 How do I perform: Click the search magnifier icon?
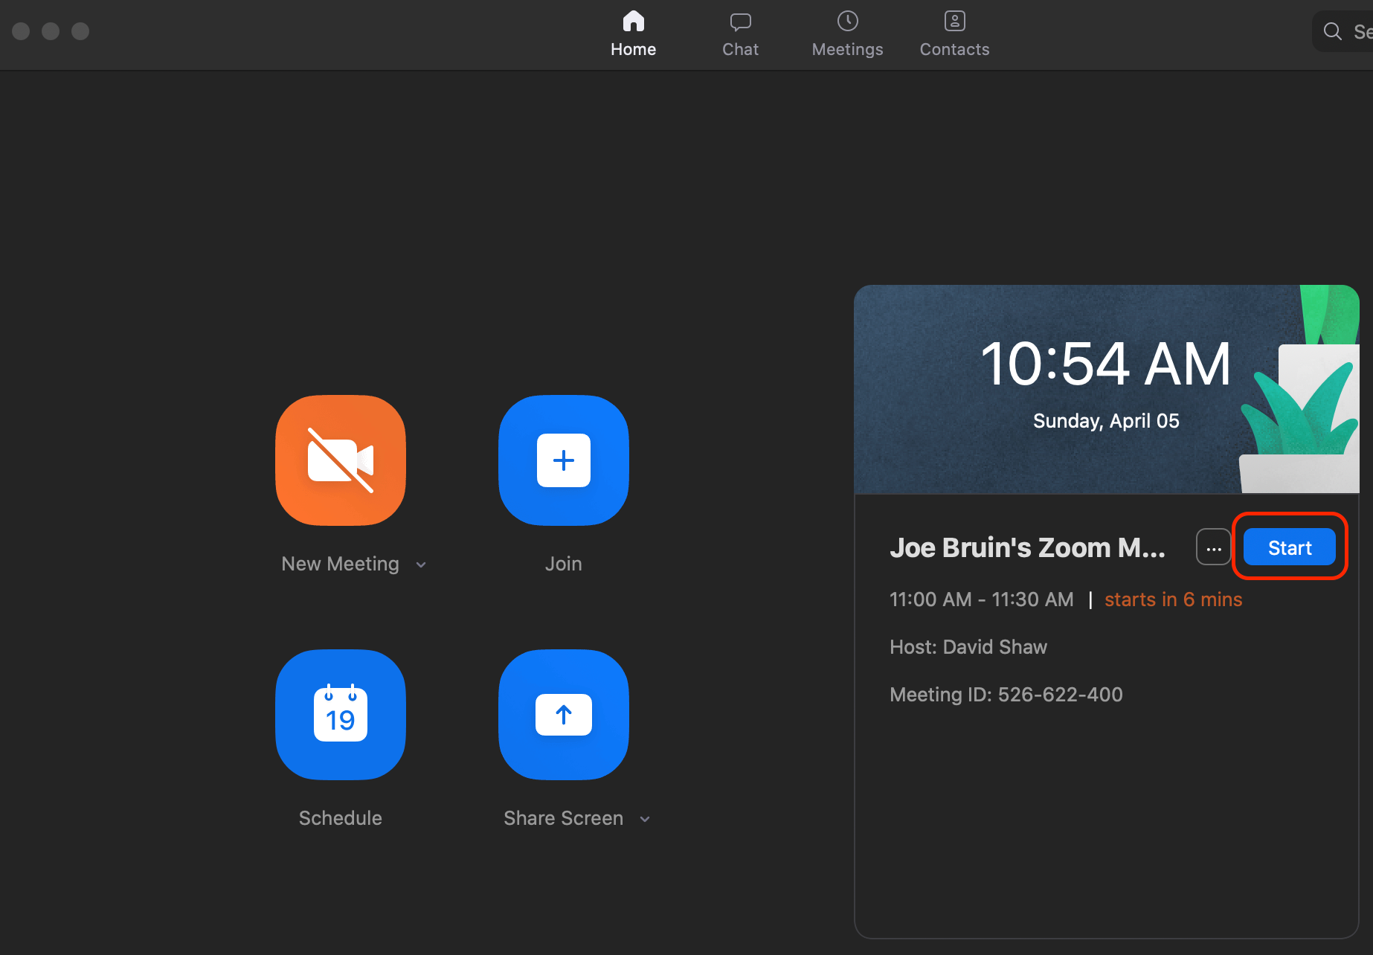click(1333, 31)
